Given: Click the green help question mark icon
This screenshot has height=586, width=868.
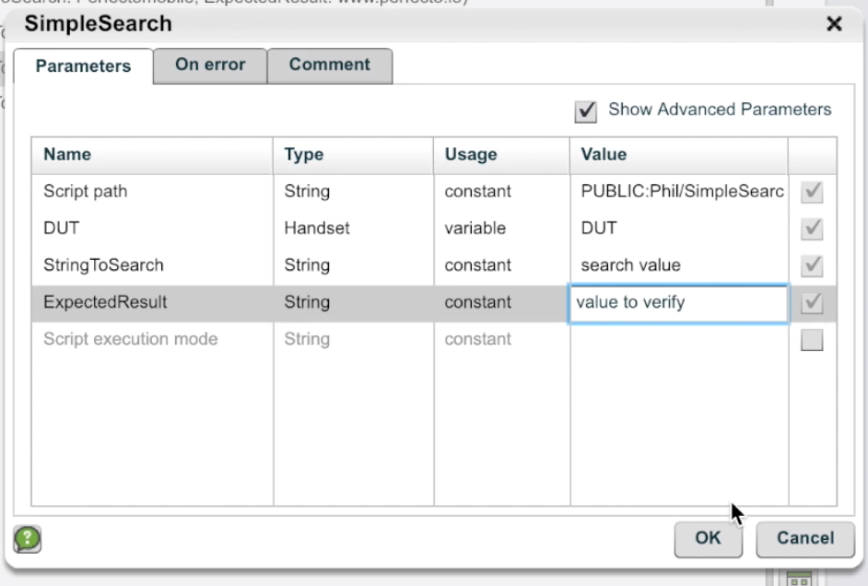Looking at the screenshot, I should [x=28, y=539].
